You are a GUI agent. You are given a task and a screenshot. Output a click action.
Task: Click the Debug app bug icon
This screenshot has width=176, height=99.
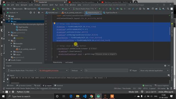click(x=110, y=9)
